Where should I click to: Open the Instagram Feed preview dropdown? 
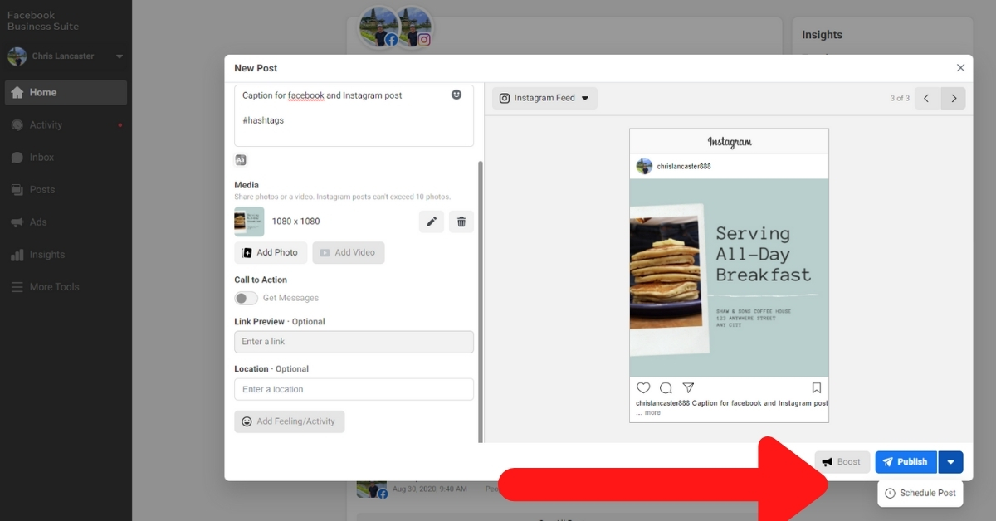(x=544, y=98)
